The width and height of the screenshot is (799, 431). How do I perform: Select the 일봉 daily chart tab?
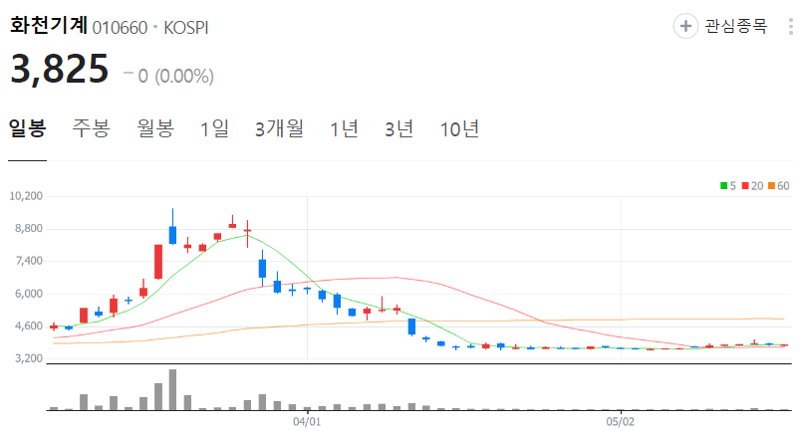point(28,128)
